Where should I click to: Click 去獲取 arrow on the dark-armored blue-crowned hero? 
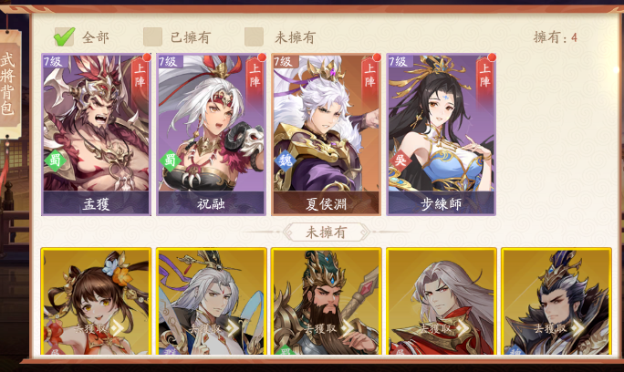(x=577, y=328)
